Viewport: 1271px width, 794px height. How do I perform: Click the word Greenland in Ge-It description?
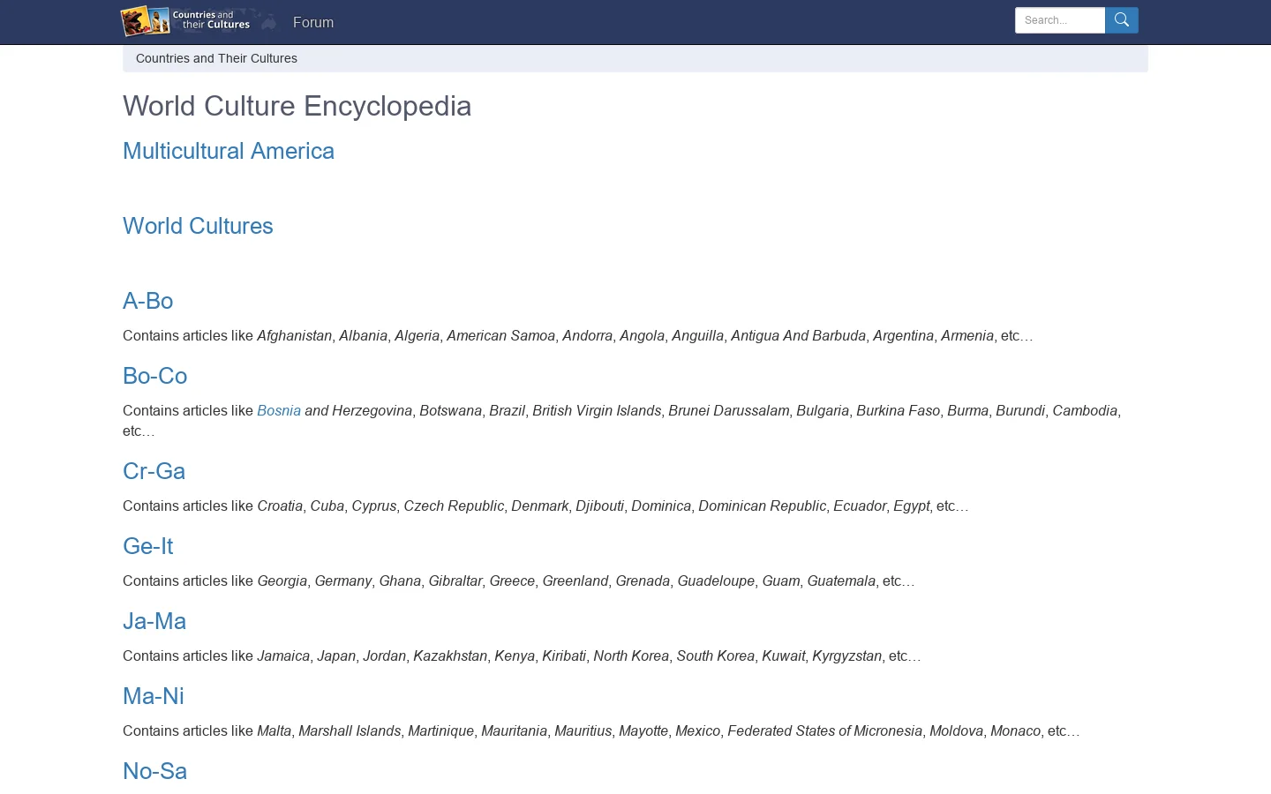click(x=575, y=581)
